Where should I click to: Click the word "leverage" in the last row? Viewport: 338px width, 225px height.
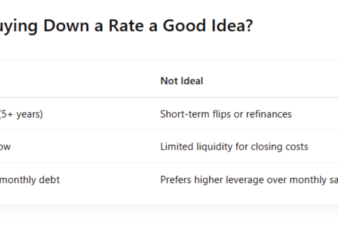tap(241, 180)
